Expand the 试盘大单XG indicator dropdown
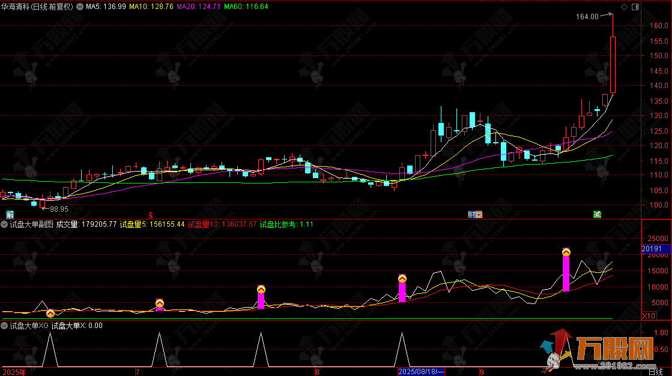This screenshot has width=672, height=376. [4, 326]
